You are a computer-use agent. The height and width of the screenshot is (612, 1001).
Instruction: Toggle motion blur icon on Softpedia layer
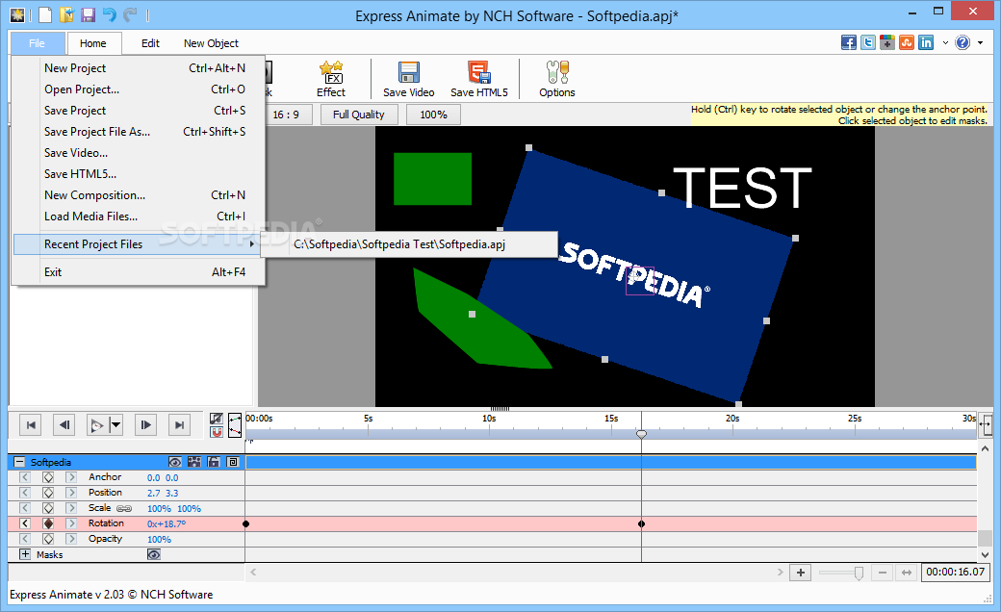point(194,462)
